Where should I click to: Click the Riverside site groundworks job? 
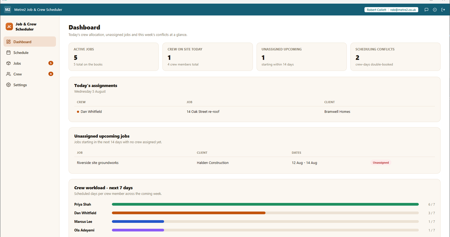coord(97,163)
